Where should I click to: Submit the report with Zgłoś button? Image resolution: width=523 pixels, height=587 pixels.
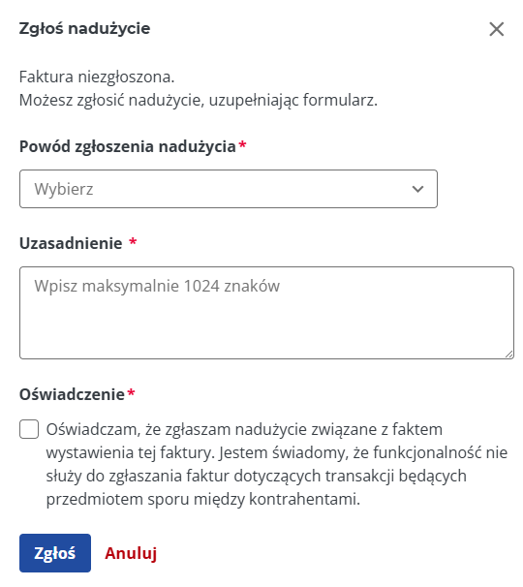[x=55, y=553]
